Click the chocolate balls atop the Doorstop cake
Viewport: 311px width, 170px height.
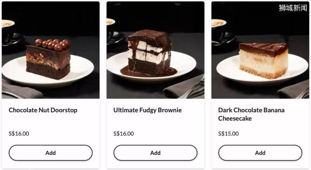point(52,44)
